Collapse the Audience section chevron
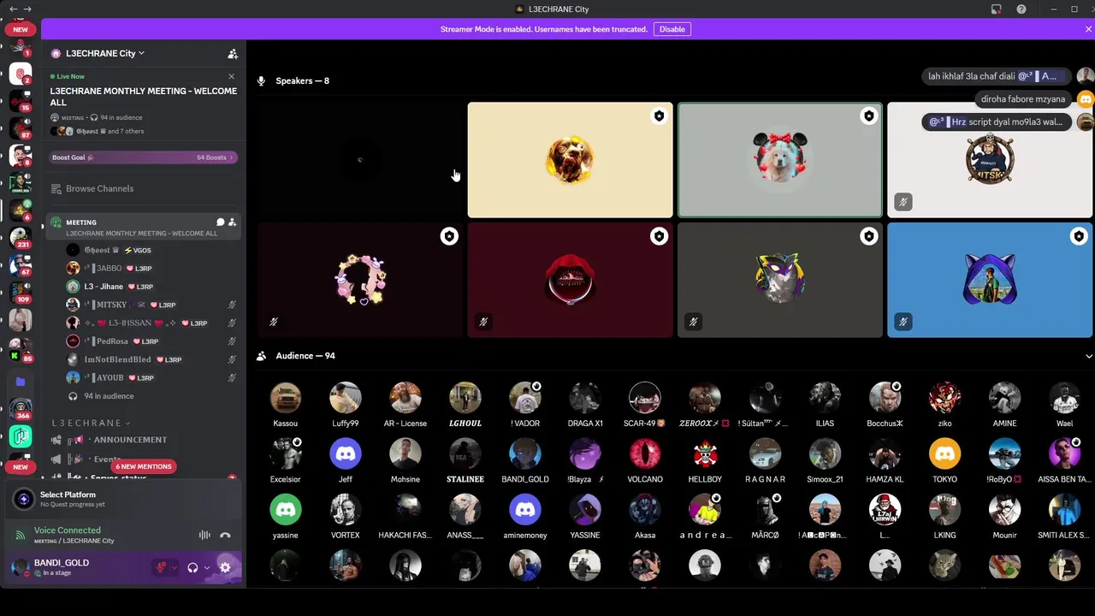The width and height of the screenshot is (1095, 616). (x=1088, y=356)
